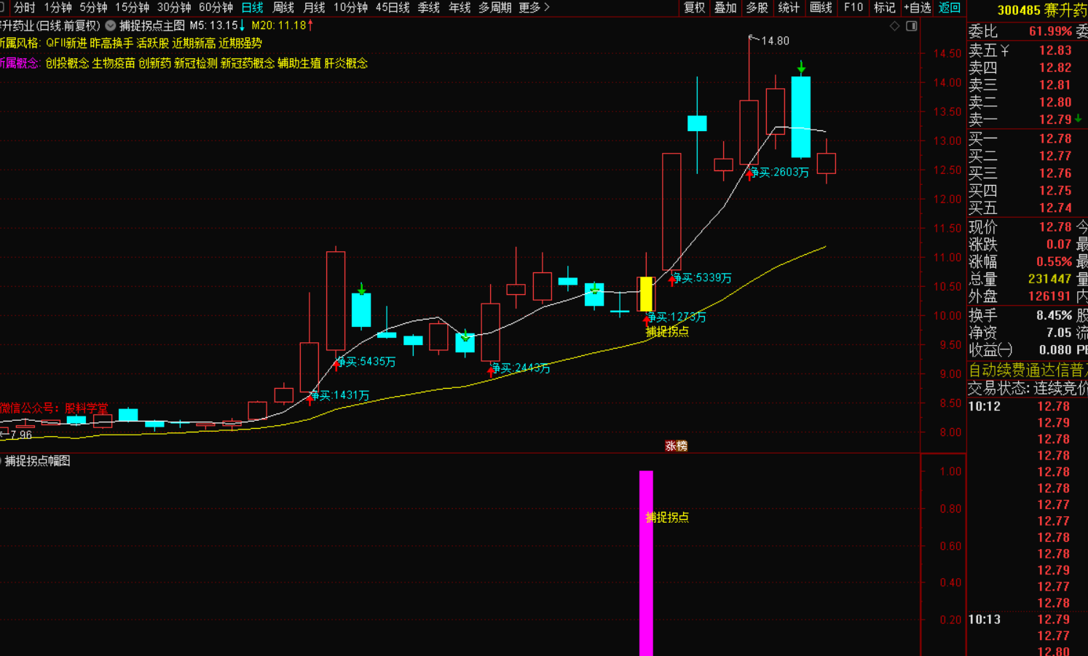The width and height of the screenshot is (1088, 656).
Task: Click 返回 to go back
Action: (x=950, y=8)
